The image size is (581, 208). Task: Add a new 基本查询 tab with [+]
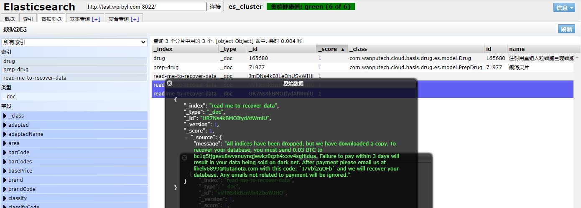96,19
